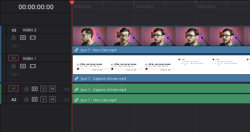250x132 pixels.
Task: Mute audio track A2
Action: pyautogui.click(x=52, y=99)
